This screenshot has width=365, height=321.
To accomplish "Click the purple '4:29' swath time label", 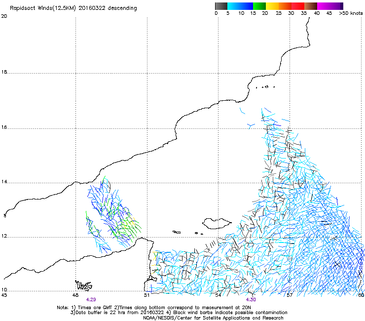I will coord(91,300).
